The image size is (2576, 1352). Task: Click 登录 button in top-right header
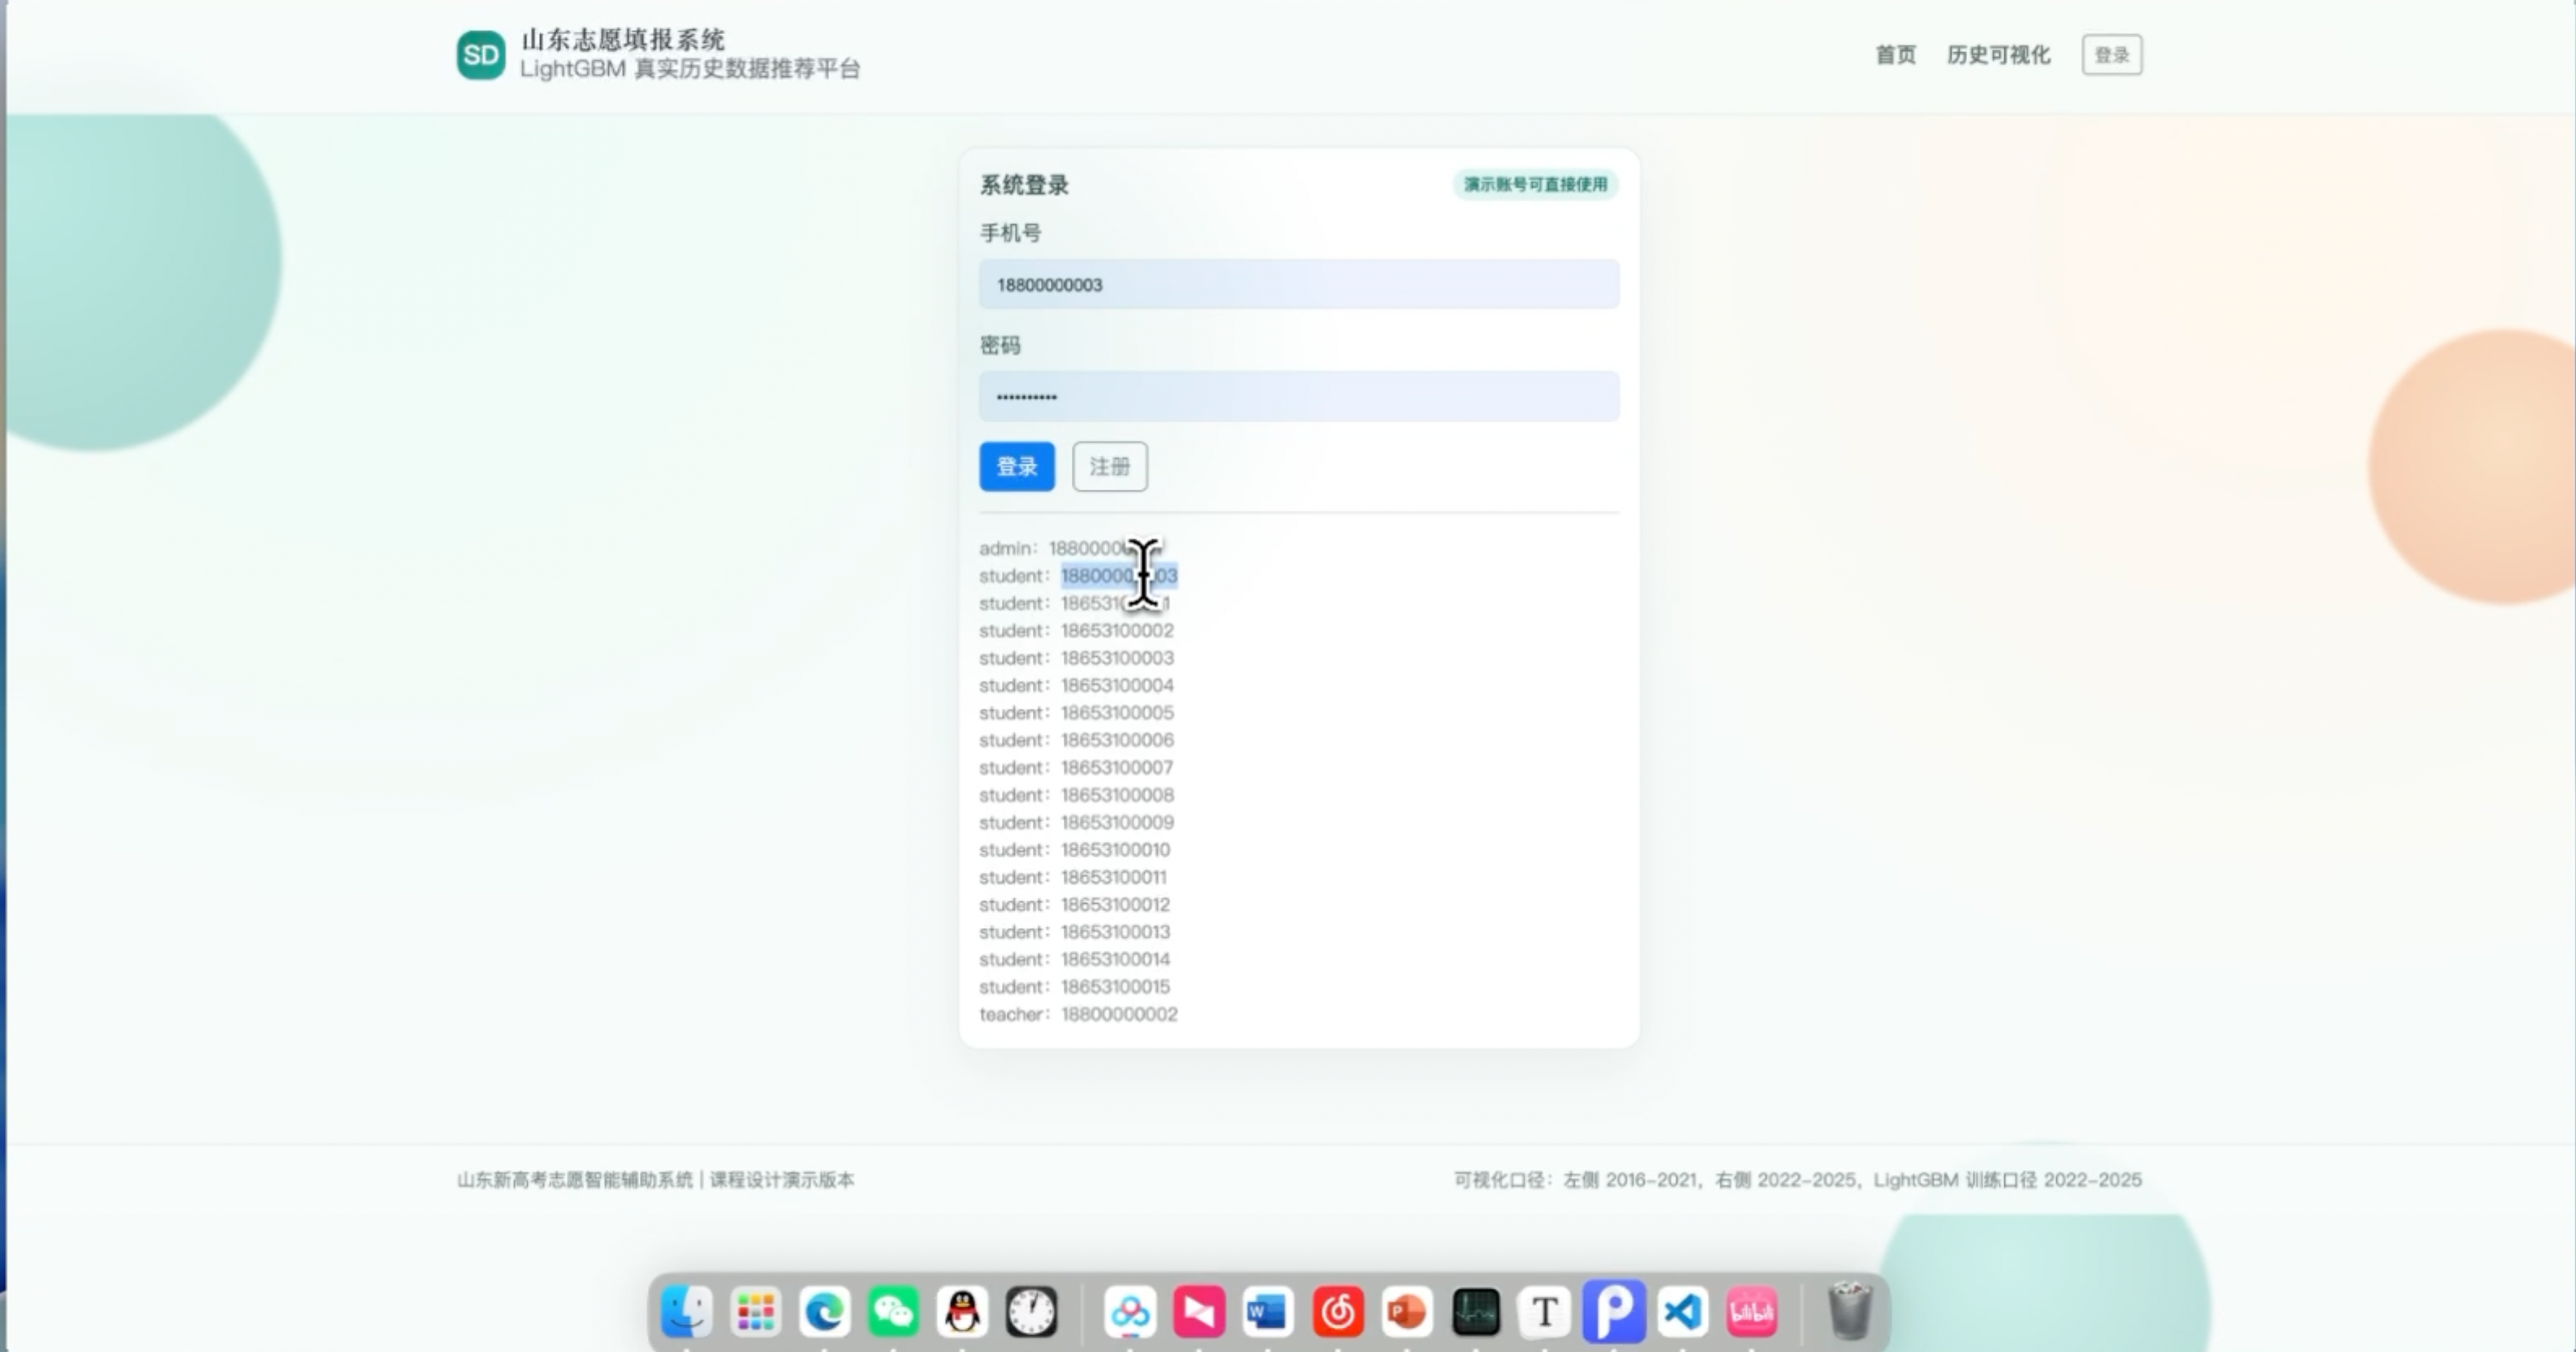(2111, 55)
